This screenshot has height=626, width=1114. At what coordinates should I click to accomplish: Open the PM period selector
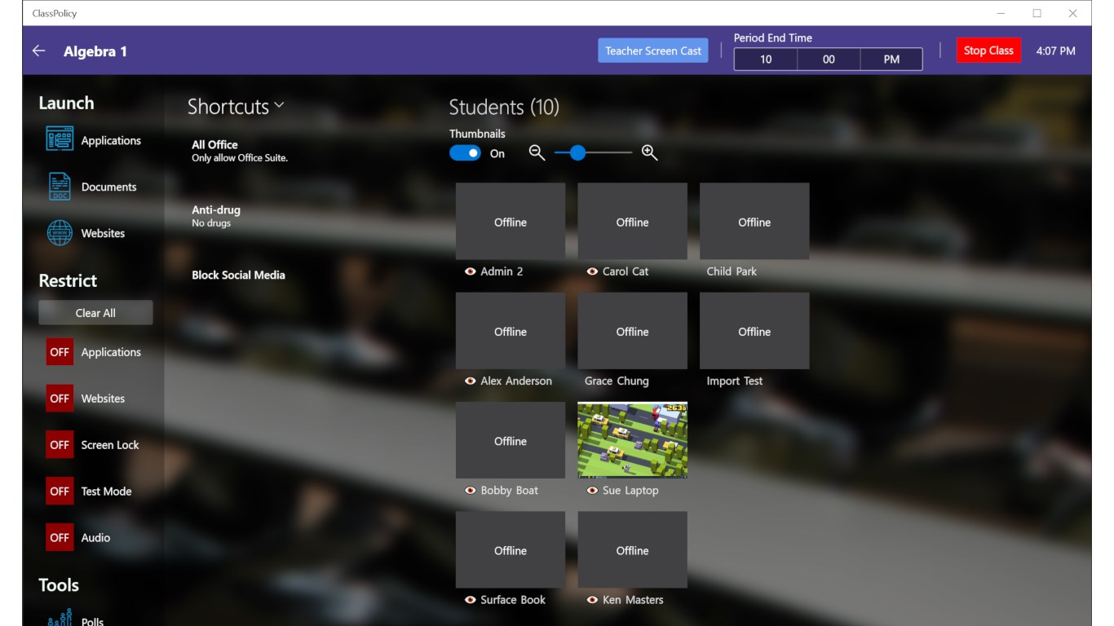point(891,60)
